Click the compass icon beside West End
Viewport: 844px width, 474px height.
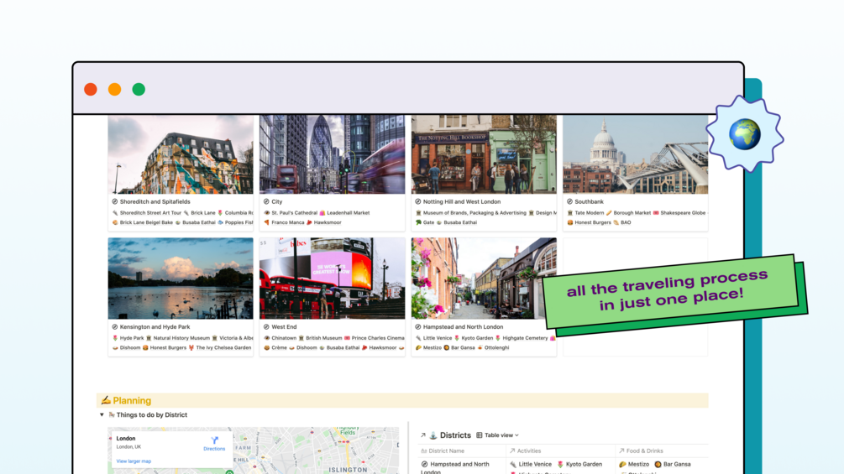266,326
